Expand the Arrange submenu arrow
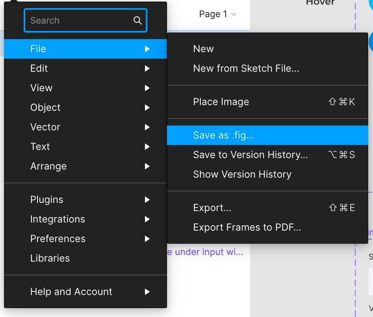 click(x=147, y=166)
